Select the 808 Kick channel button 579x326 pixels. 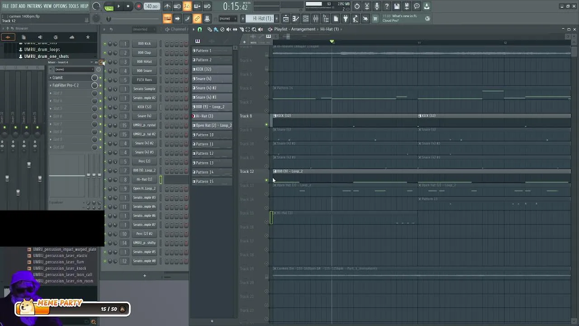tap(144, 43)
